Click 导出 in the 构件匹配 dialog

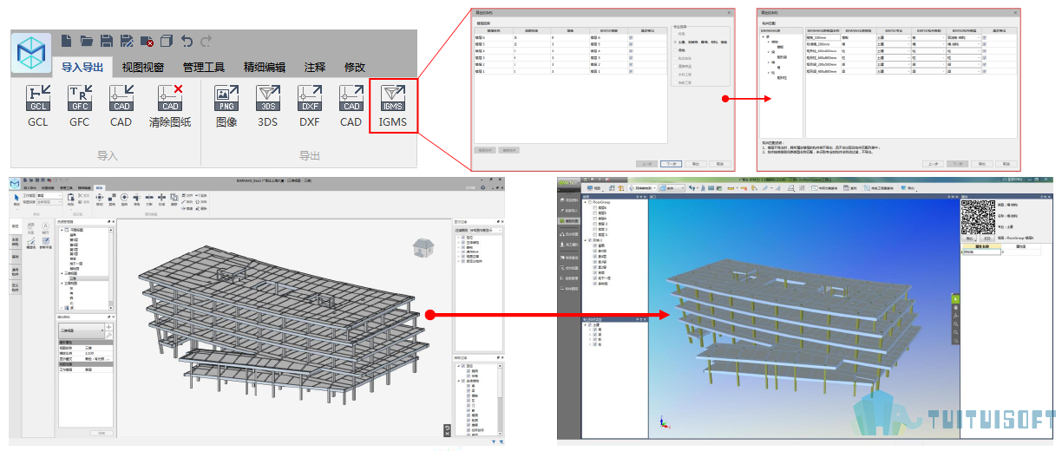click(981, 164)
